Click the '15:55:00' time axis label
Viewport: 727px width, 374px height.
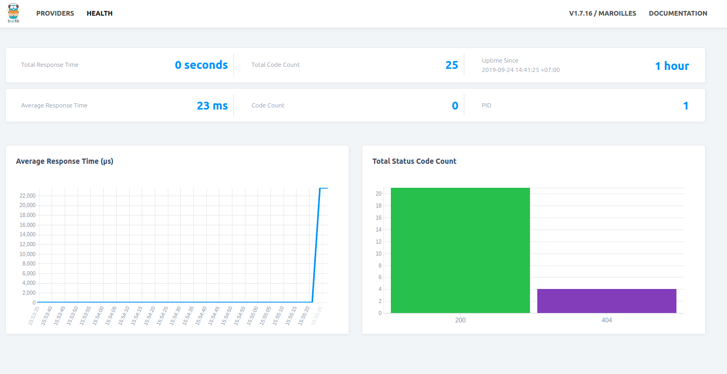click(252, 316)
